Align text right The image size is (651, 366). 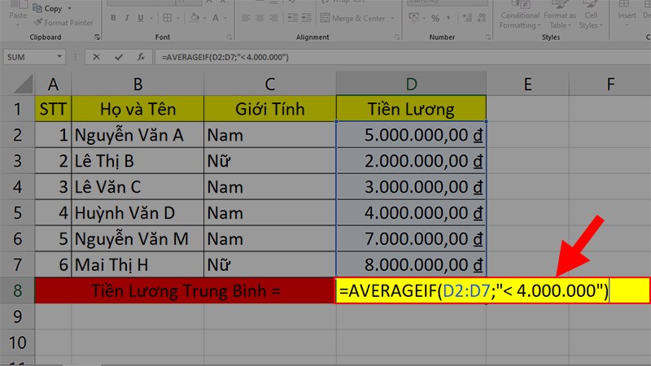[x=273, y=18]
